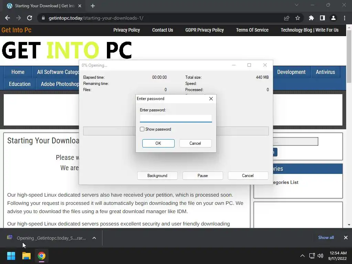Open a new browser tab
The height and width of the screenshot is (264, 352).
pyautogui.click(x=93, y=6)
